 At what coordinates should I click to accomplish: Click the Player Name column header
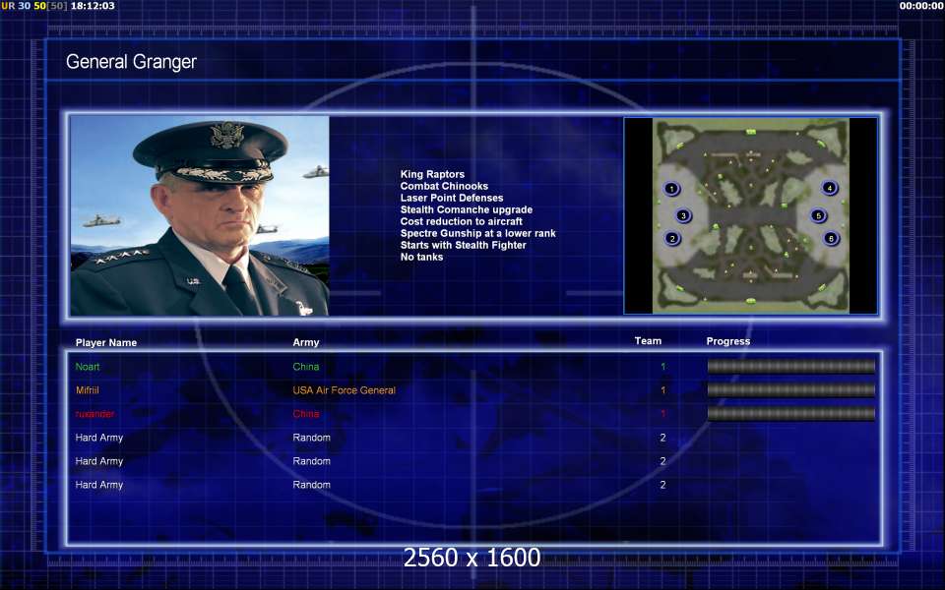click(106, 342)
